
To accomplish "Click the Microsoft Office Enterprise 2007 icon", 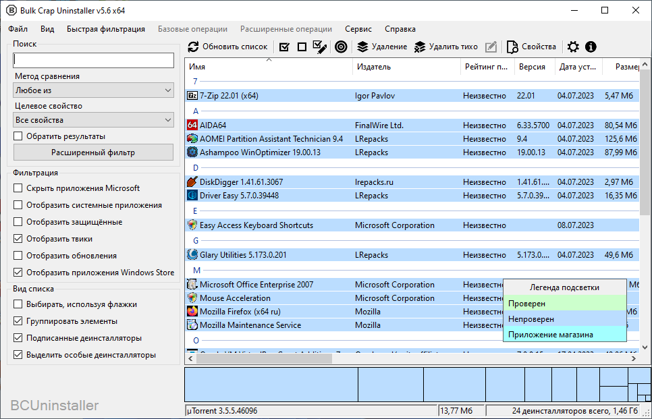I will pos(192,285).
